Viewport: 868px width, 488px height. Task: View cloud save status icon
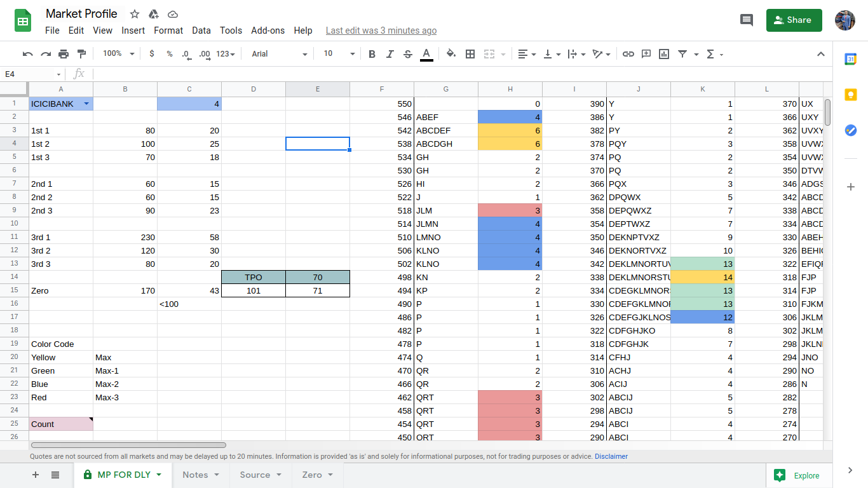pyautogui.click(x=173, y=14)
